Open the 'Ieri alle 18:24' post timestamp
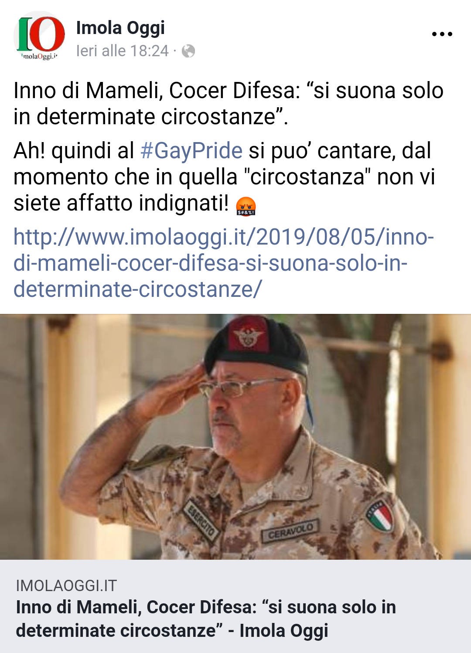 click(122, 51)
